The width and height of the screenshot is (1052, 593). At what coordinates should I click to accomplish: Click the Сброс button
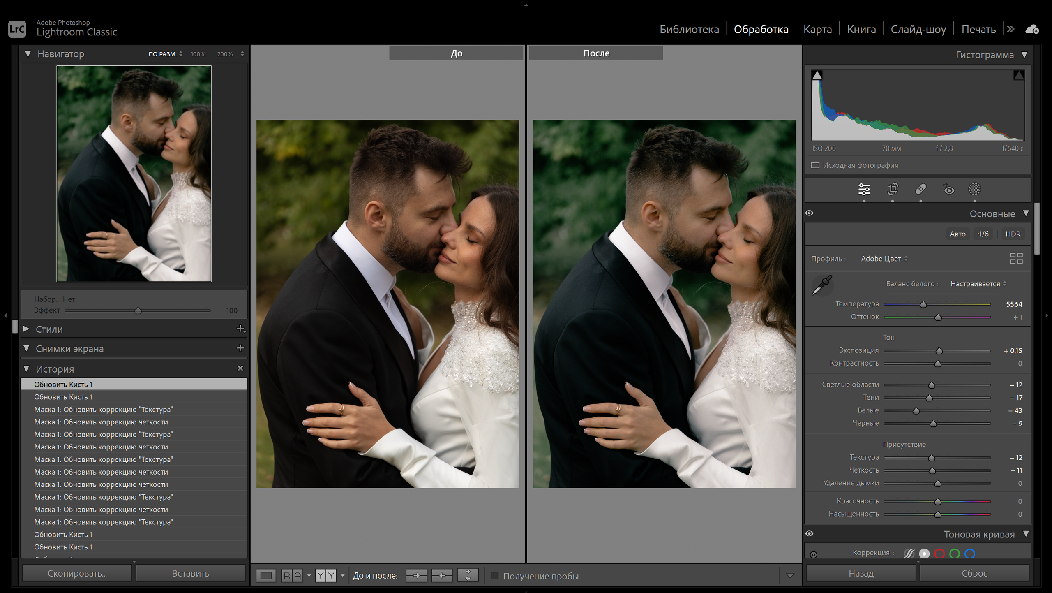(974, 573)
